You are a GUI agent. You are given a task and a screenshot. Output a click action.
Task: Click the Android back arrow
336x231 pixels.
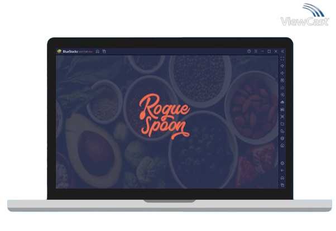(x=282, y=171)
